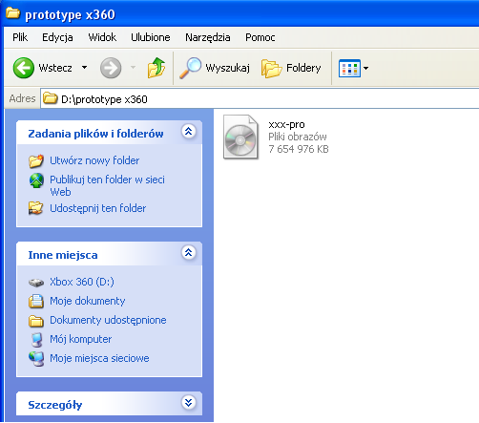Collapse the Inne miejsca panel
The height and width of the screenshot is (423, 479).
[189, 253]
